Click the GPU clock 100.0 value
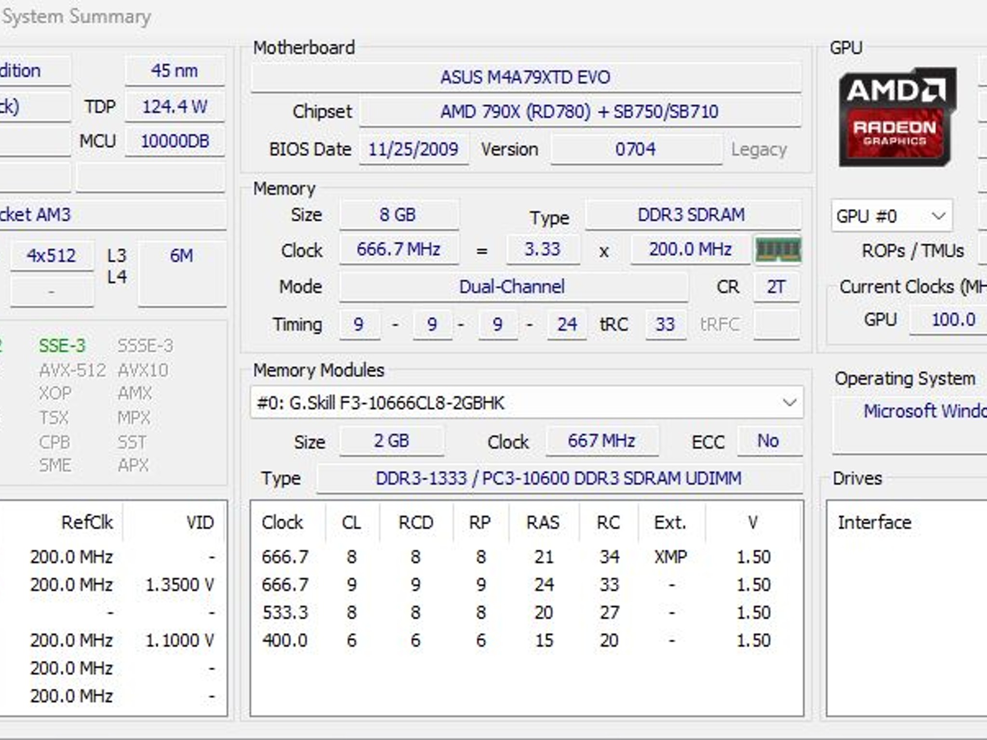The height and width of the screenshot is (740, 987). click(948, 320)
